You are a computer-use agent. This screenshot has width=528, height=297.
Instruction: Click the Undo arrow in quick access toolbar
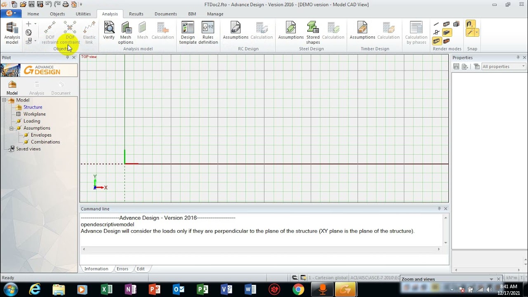pos(49,5)
